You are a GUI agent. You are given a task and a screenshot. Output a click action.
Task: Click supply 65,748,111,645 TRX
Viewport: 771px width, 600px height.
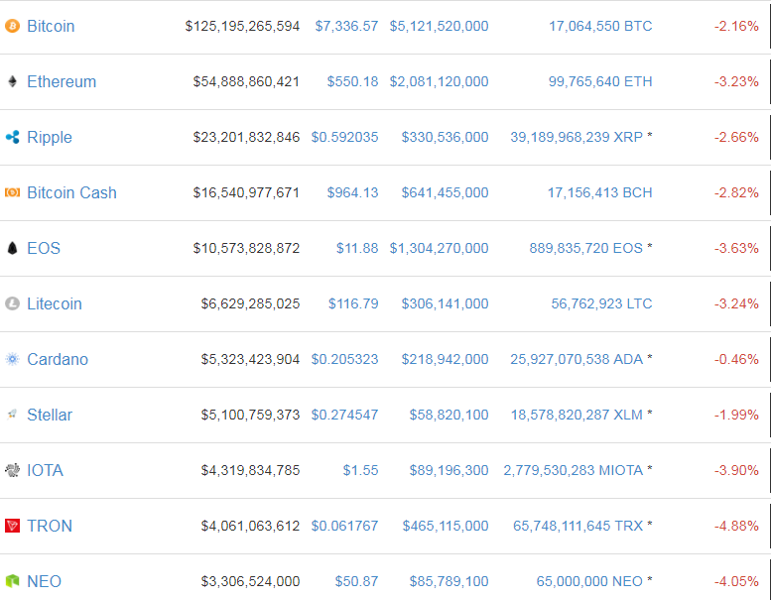coord(578,526)
